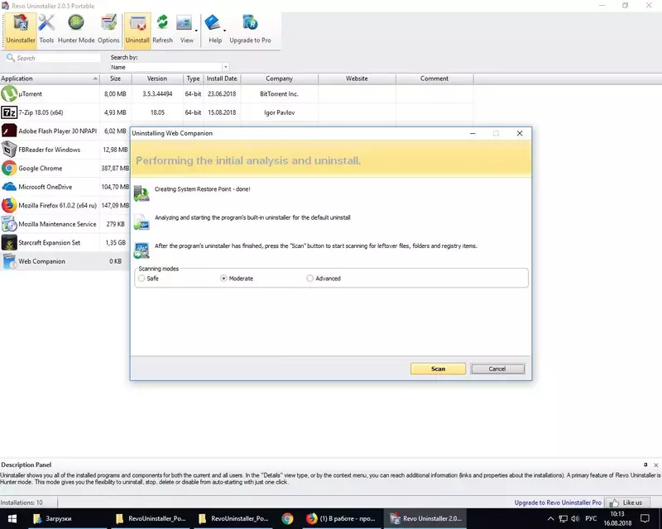Screen dimensions: 662x529
Task: Select the Web Companion list icon
Action: click(x=9, y=261)
